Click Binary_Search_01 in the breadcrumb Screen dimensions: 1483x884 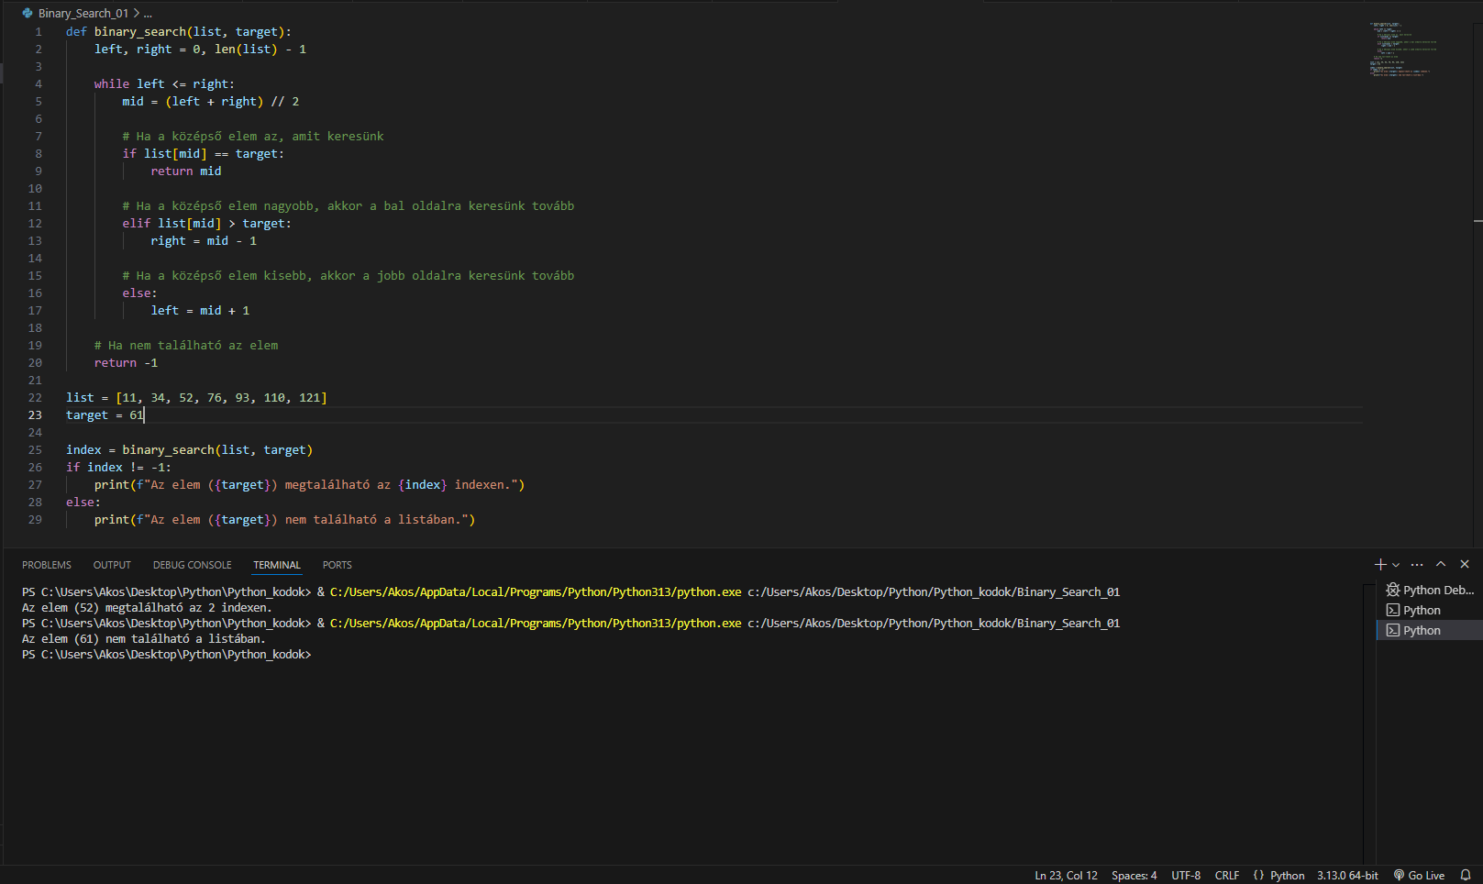(83, 14)
